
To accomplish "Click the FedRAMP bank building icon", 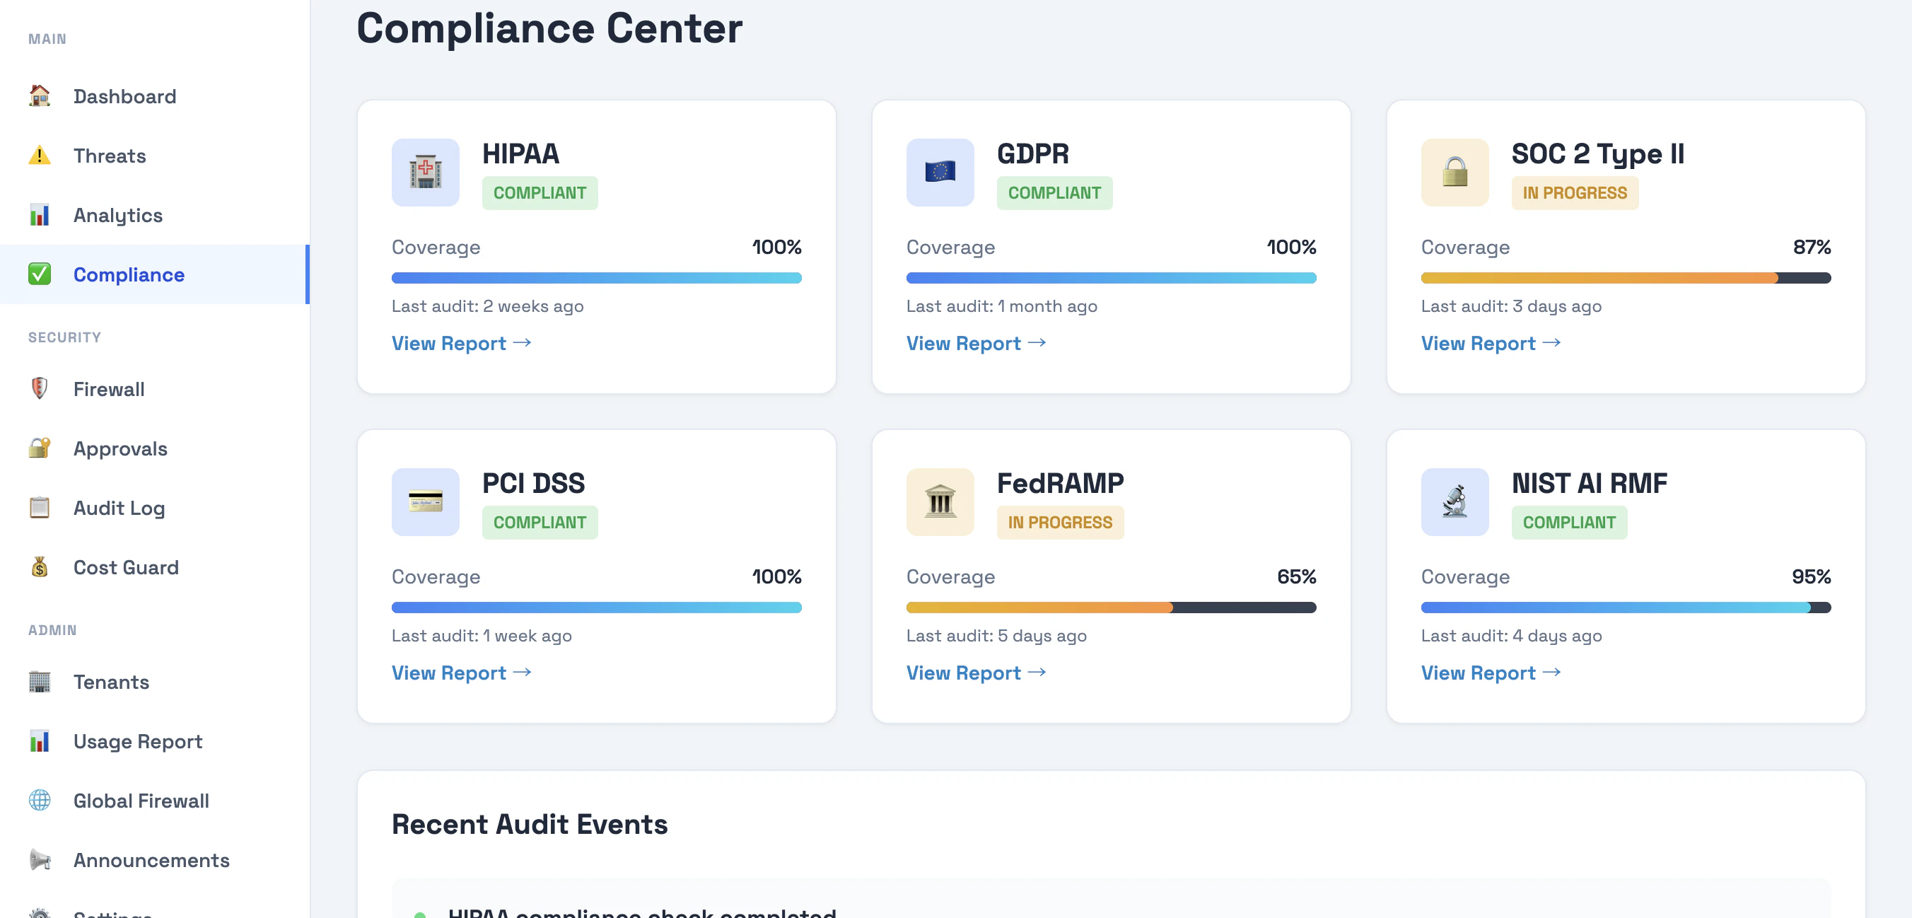I will coord(939,501).
